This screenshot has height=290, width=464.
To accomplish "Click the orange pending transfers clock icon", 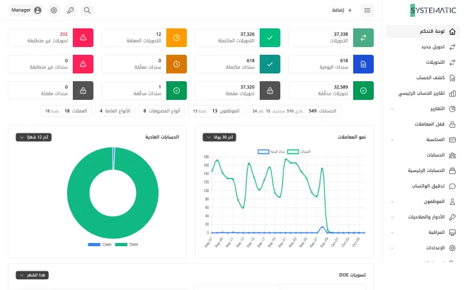I will [x=177, y=37].
